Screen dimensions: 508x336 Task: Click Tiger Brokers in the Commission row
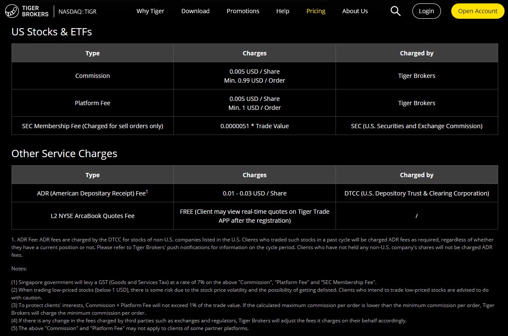click(x=417, y=76)
